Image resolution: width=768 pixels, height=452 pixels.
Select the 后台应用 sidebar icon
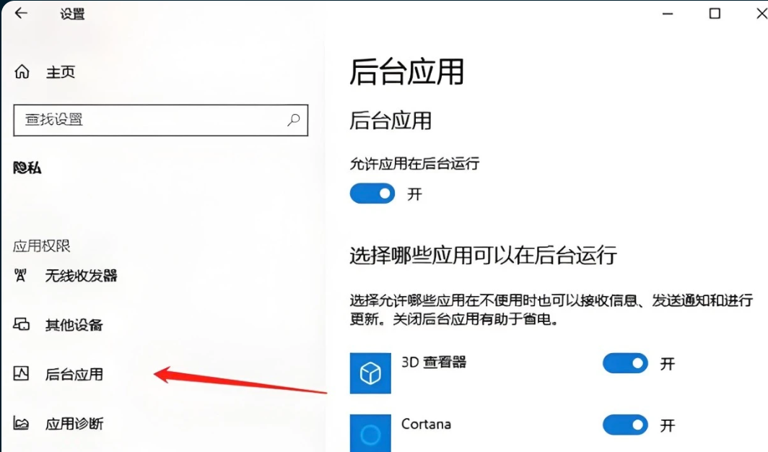pos(21,373)
